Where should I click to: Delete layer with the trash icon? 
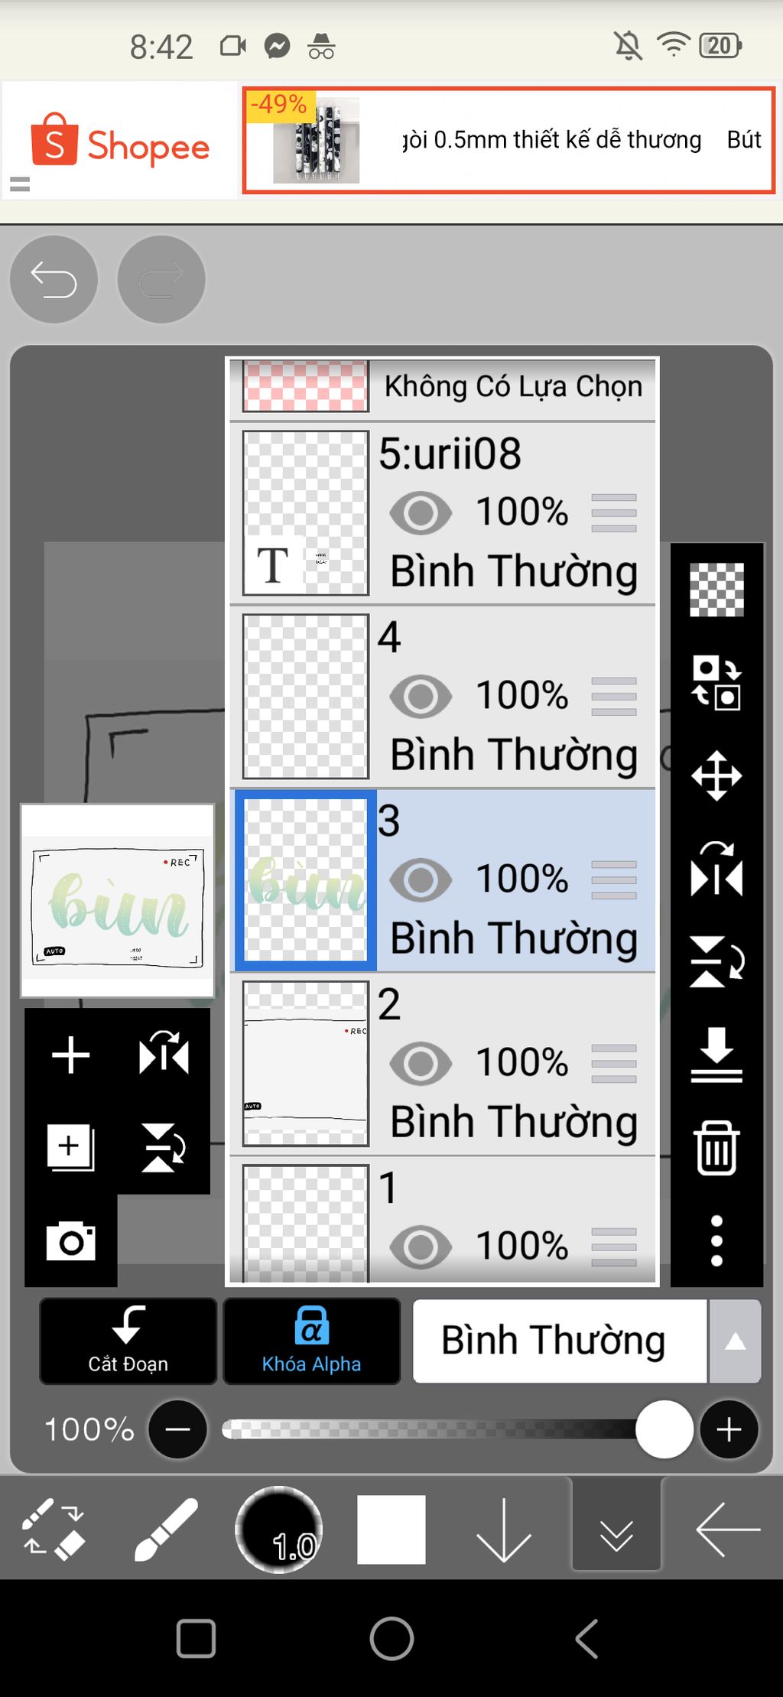point(716,1147)
